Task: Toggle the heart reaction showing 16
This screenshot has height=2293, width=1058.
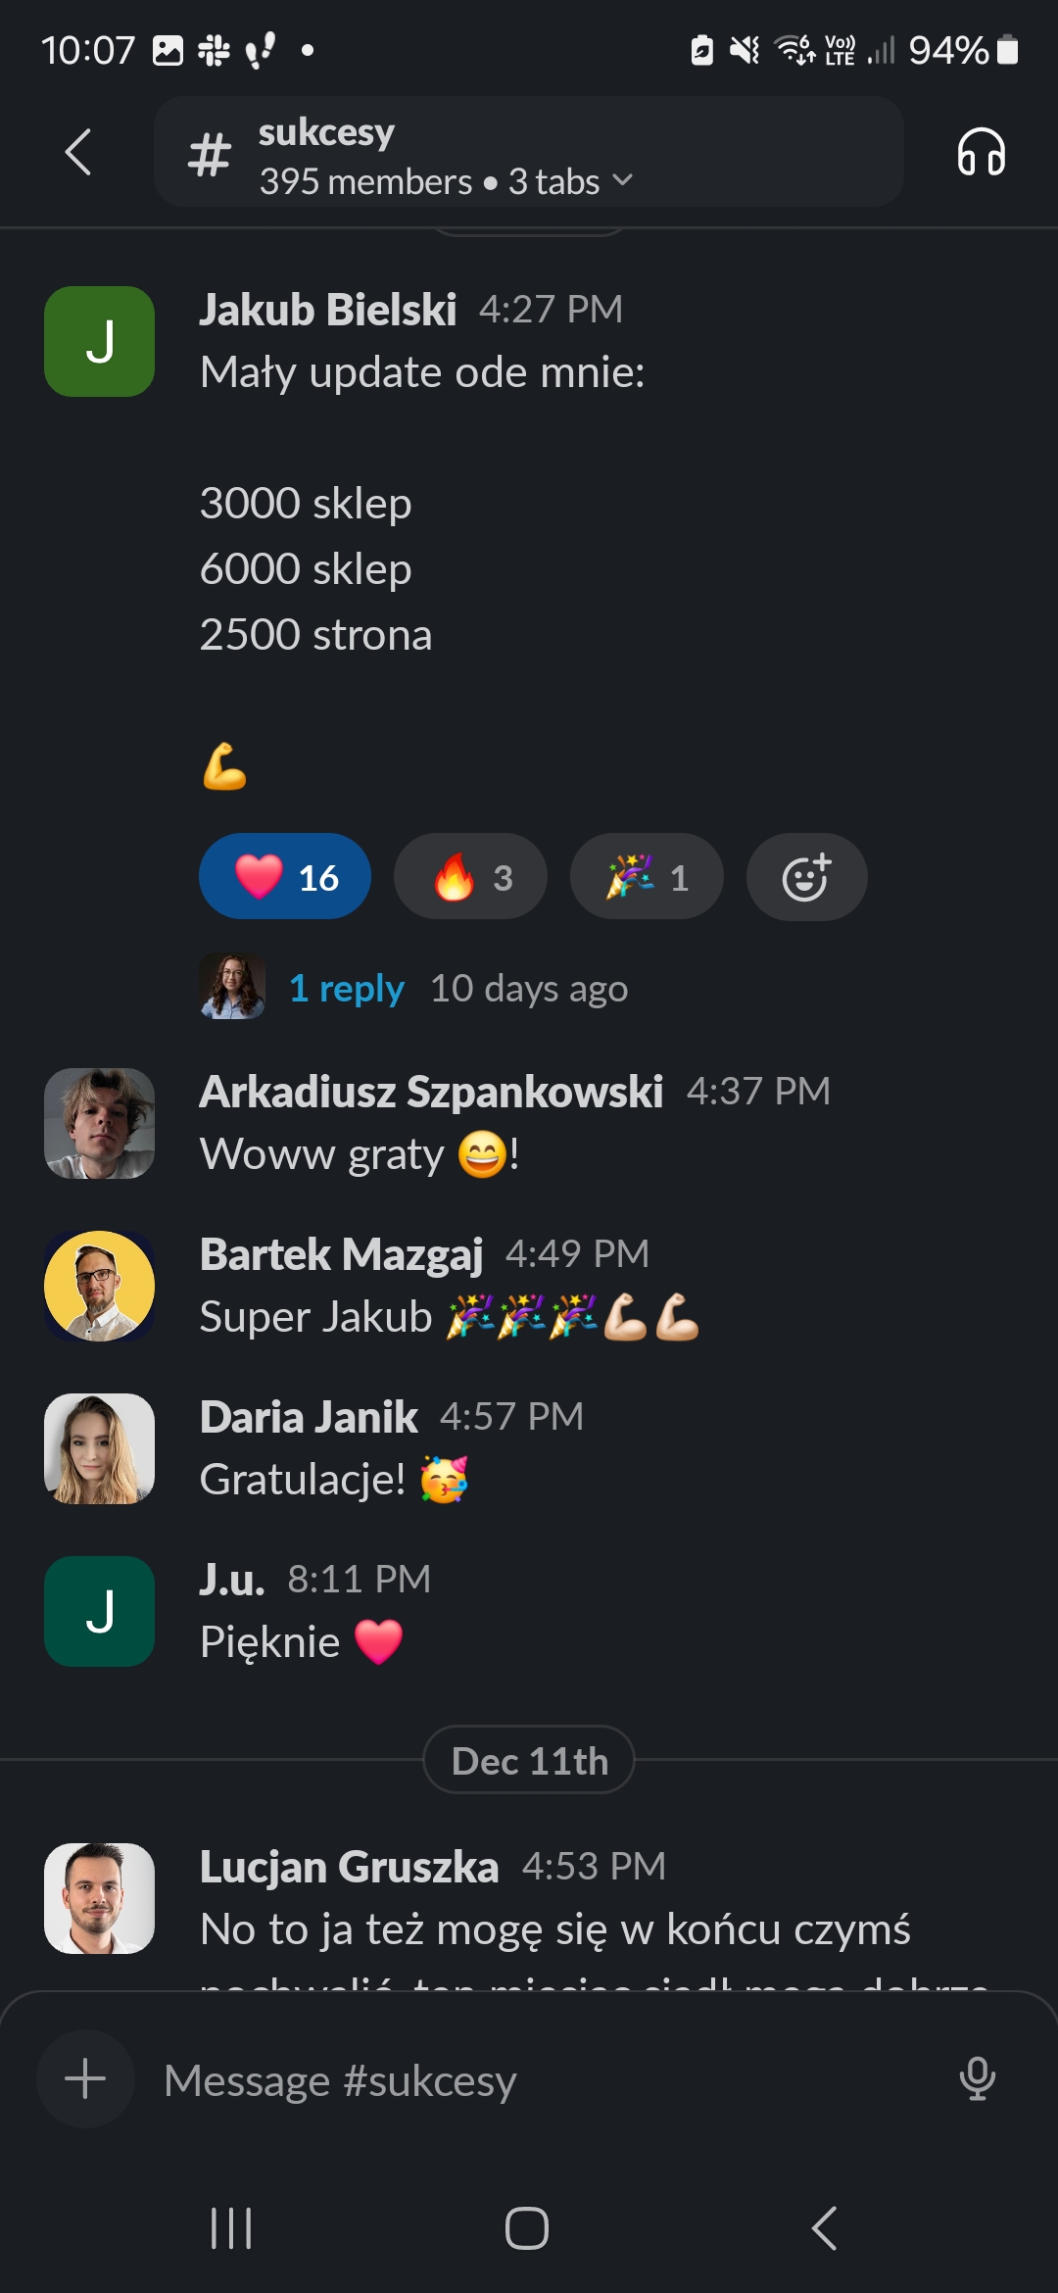Action: 285,876
